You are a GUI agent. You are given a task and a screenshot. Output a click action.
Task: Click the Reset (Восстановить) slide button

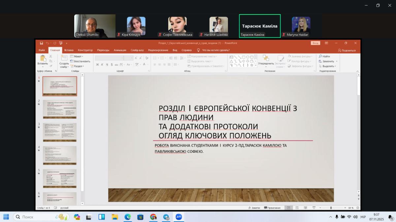[80, 61]
